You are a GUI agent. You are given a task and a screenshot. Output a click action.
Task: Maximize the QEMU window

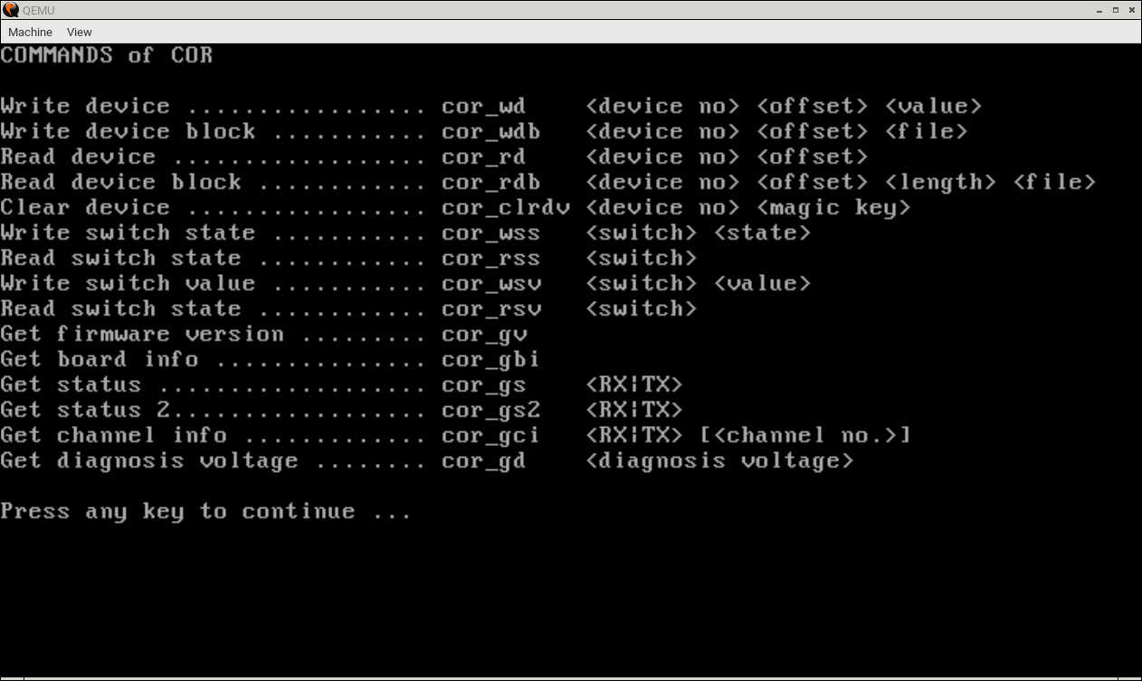click(1115, 9)
